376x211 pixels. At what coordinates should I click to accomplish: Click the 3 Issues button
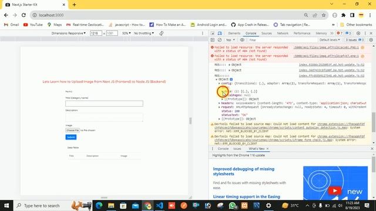(x=354, y=40)
